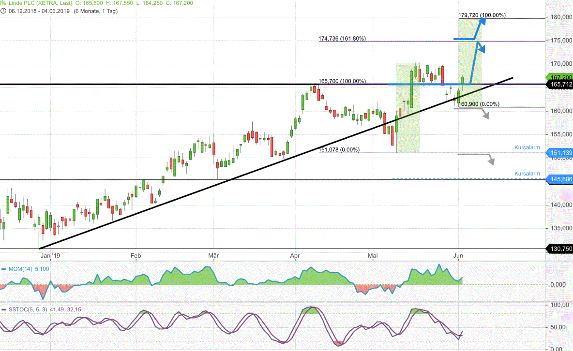Click the Apr date axis label
573x351 pixels.
295,256
